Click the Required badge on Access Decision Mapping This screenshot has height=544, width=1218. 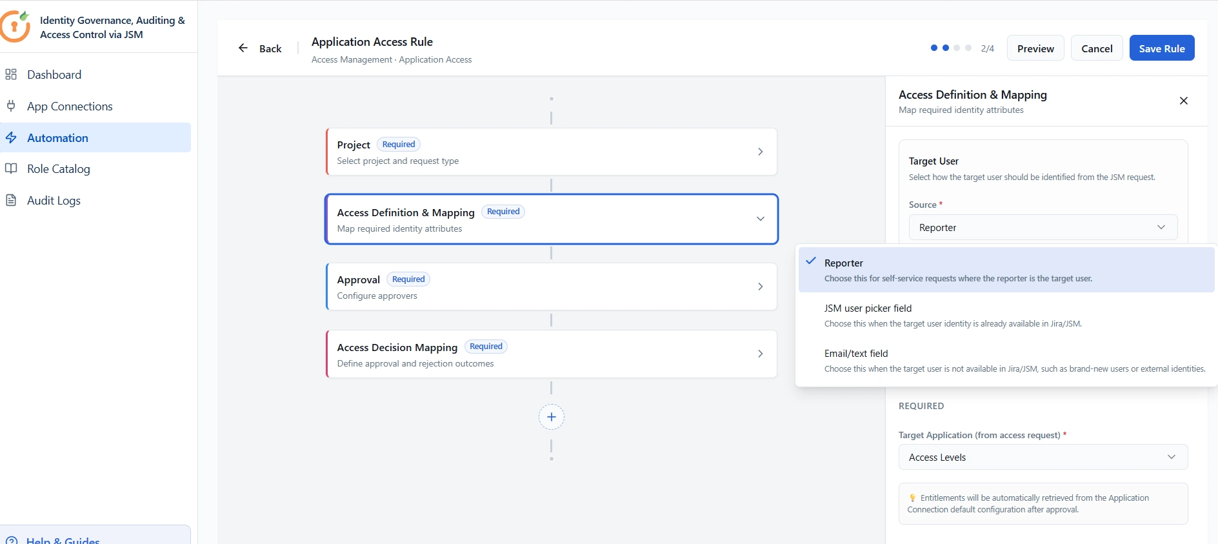pos(486,346)
